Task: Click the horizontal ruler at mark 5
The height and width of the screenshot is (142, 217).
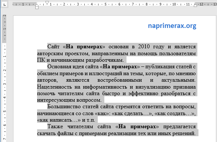Action: 105,4
